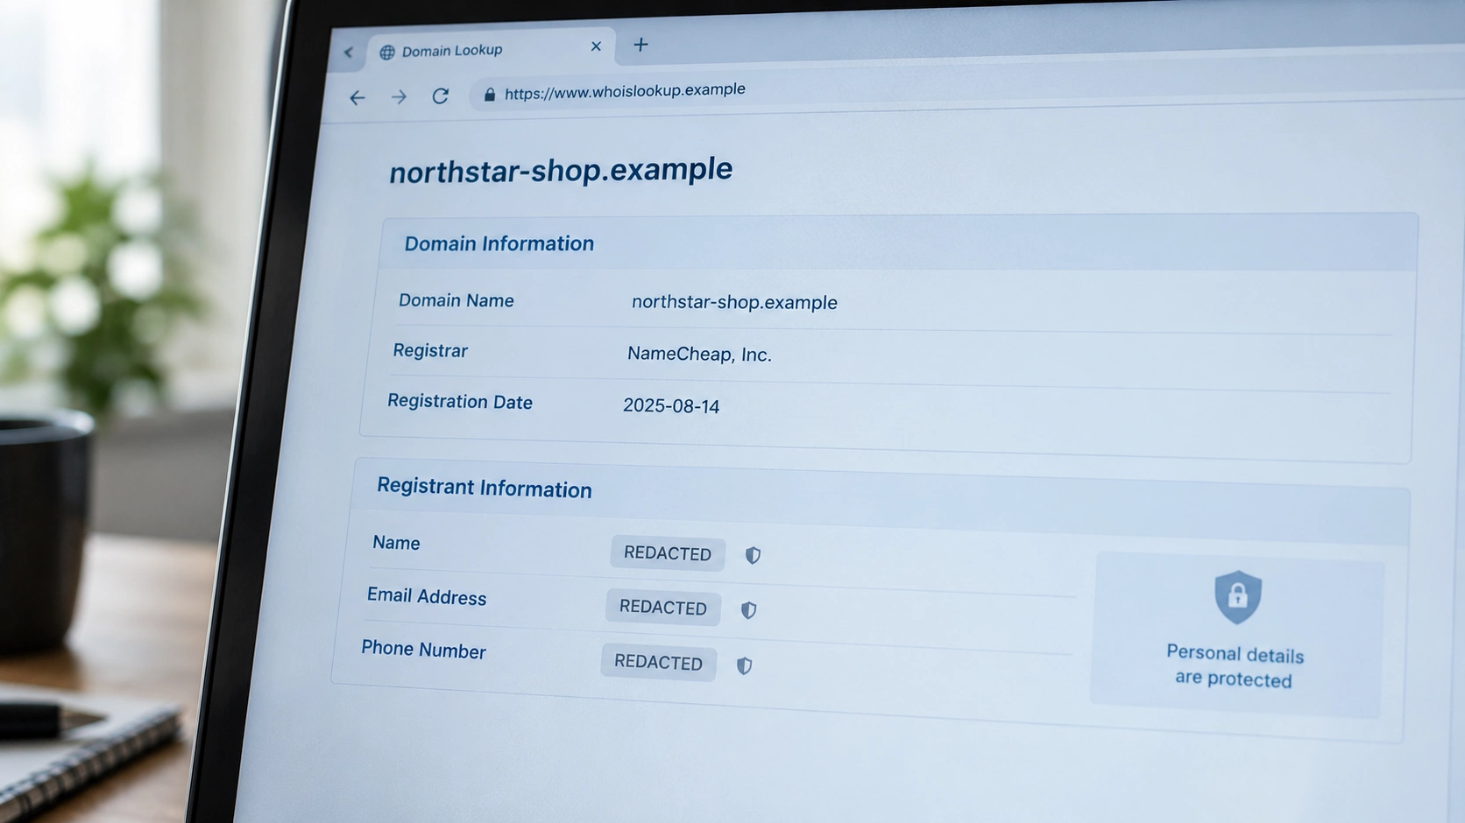1465x823 pixels.
Task: Close the Domain Lookup tab
Action: (596, 46)
